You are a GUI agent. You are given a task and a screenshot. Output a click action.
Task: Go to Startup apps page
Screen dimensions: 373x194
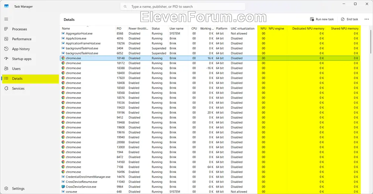pyautogui.click(x=22, y=59)
